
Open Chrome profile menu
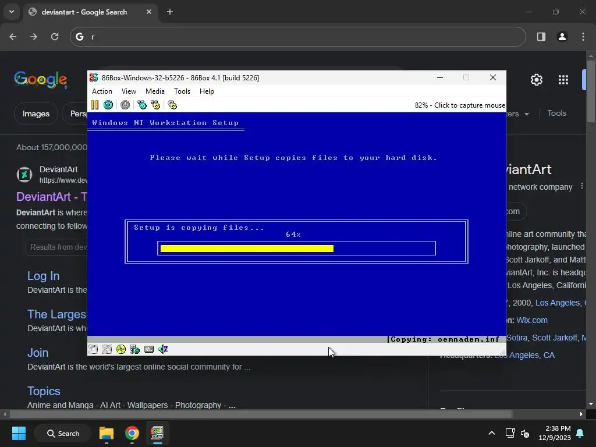(x=562, y=37)
